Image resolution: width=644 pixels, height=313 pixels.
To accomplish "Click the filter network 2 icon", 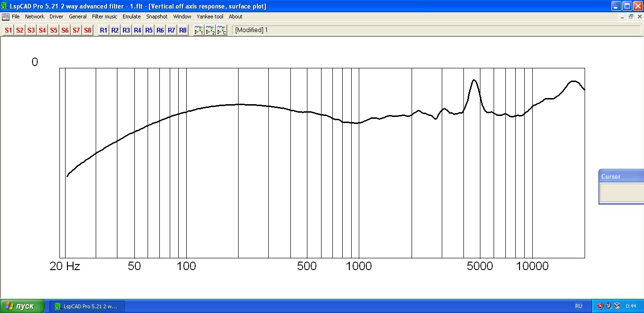I will click(210, 30).
